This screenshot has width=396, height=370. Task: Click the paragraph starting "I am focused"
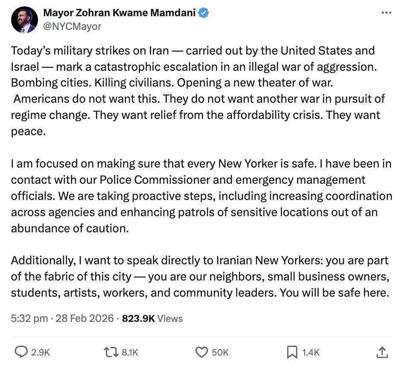pos(201,196)
